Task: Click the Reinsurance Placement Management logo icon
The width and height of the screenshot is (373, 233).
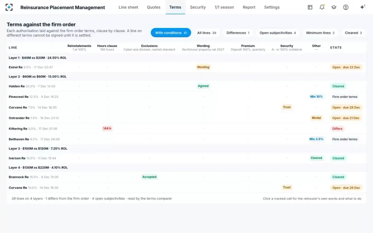Action: tap(9, 7)
